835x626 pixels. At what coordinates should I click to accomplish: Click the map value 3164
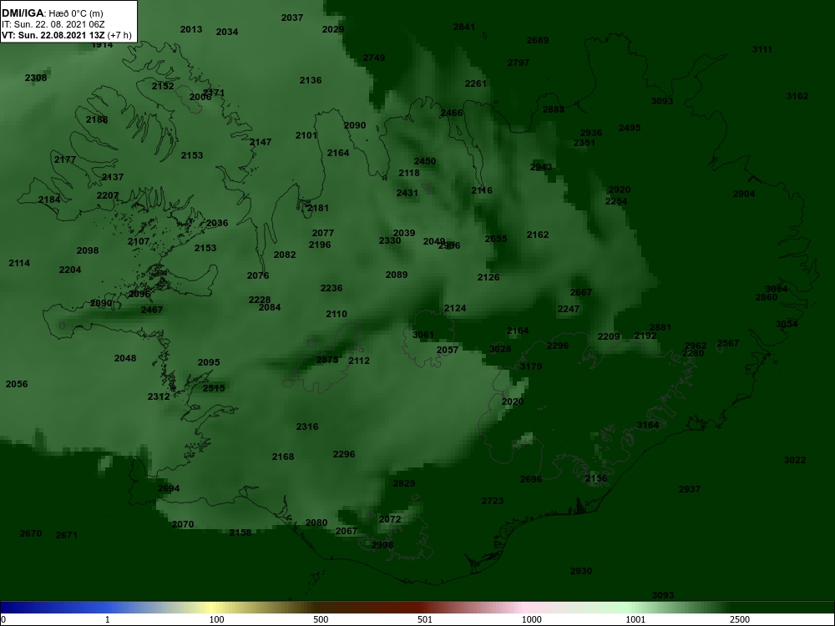point(648,426)
